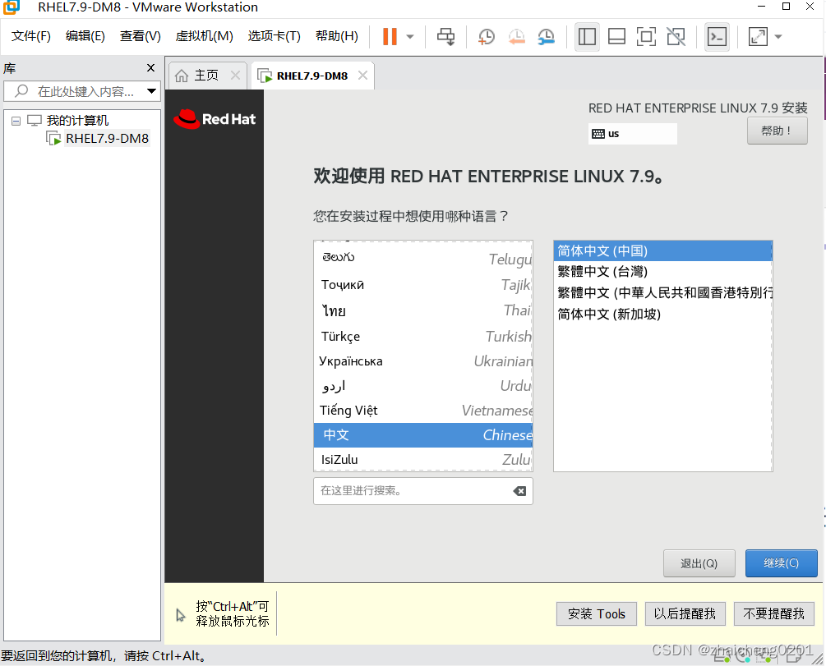Click the 帮助！ help button
This screenshot has height=666, width=826.
point(777,131)
